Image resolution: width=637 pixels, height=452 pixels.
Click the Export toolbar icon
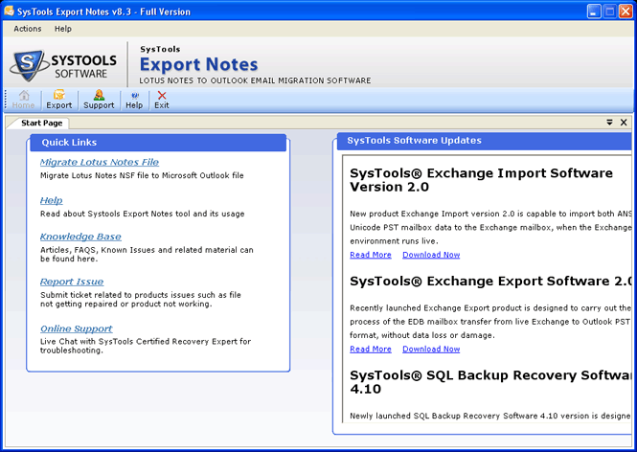coord(58,100)
